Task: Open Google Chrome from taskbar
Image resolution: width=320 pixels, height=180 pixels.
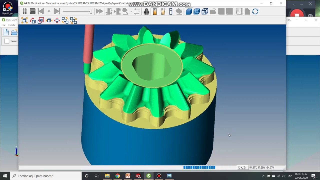Action: (x=117, y=176)
